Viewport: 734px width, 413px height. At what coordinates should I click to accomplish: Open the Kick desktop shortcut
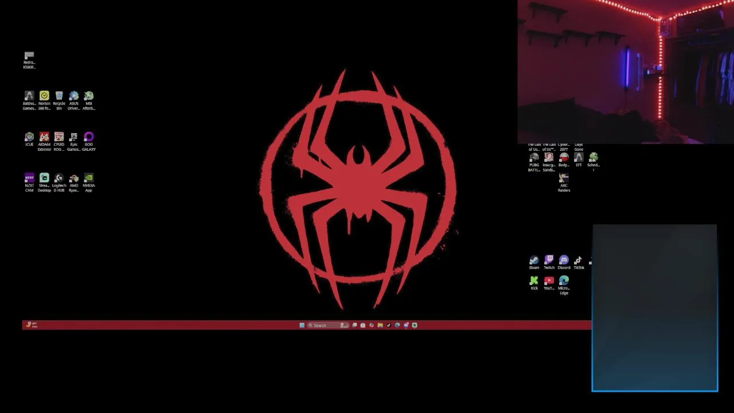[534, 283]
